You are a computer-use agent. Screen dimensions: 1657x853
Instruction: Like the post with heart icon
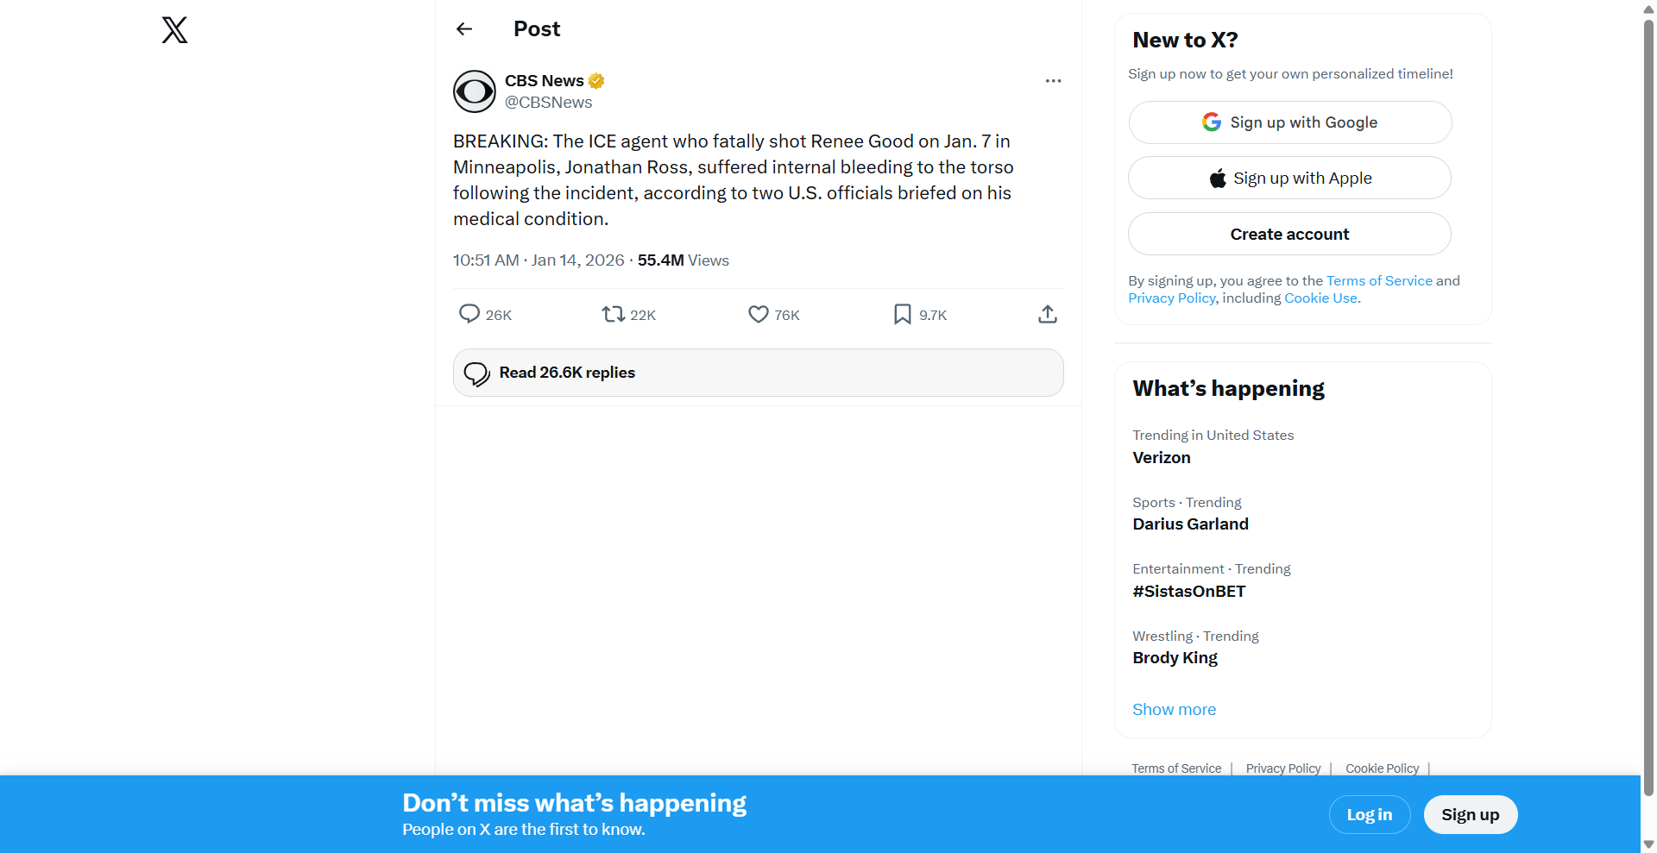[x=759, y=314]
